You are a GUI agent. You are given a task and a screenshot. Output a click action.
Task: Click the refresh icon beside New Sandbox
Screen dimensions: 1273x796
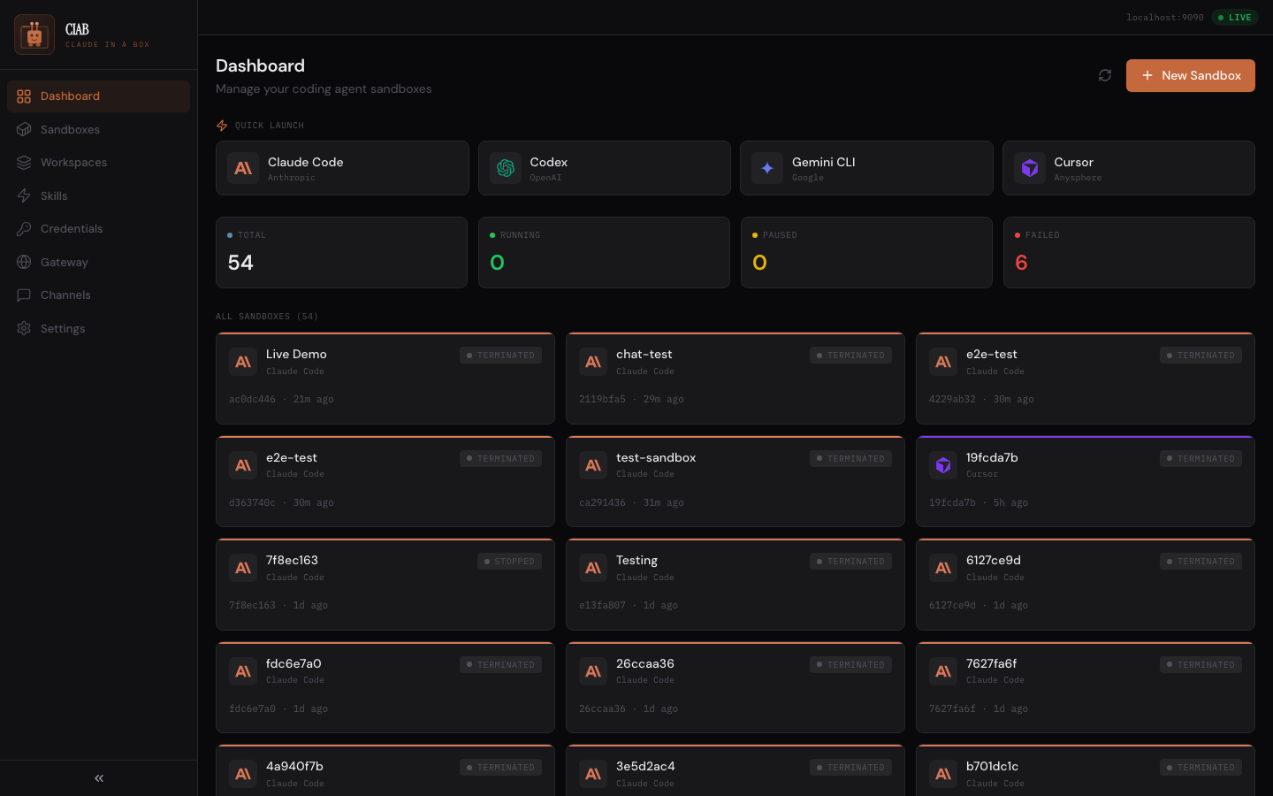[x=1105, y=75]
